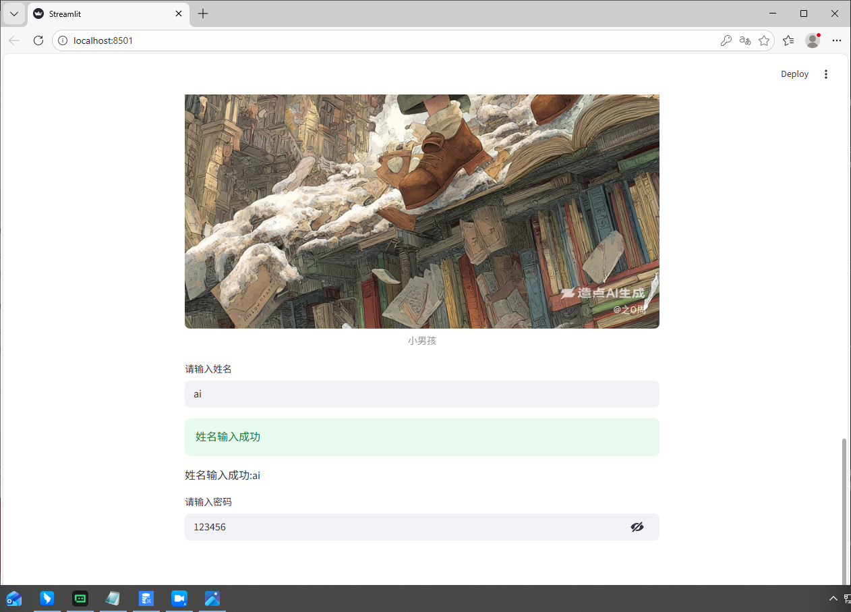
Task: Open the translate page icon
Action: pyautogui.click(x=745, y=40)
